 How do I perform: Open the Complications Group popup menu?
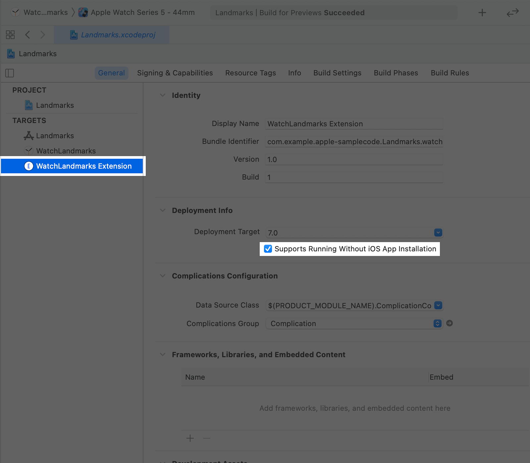[354, 323]
